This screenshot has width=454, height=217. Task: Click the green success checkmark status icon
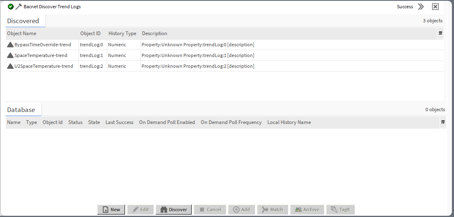pos(11,7)
